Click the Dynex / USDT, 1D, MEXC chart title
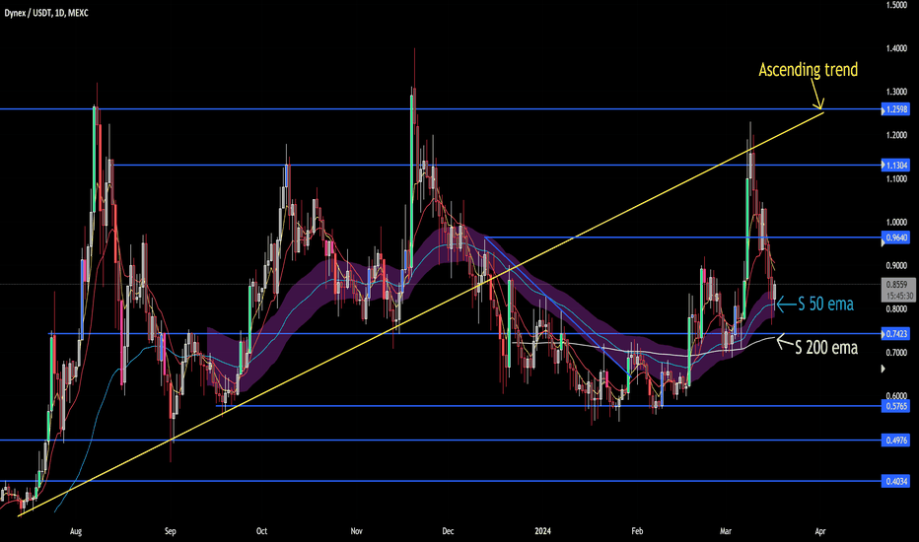The height and width of the screenshot is (542, 919). click(x=46, y=13)
